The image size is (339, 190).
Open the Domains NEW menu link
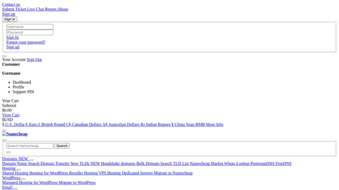pyautogui.click(x=15, y=159)
